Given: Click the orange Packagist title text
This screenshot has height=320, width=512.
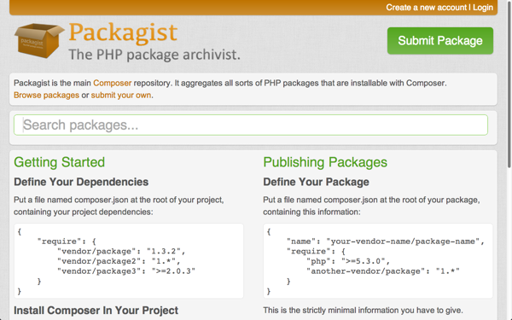Looking at the screenshot, I should point(123,33).
